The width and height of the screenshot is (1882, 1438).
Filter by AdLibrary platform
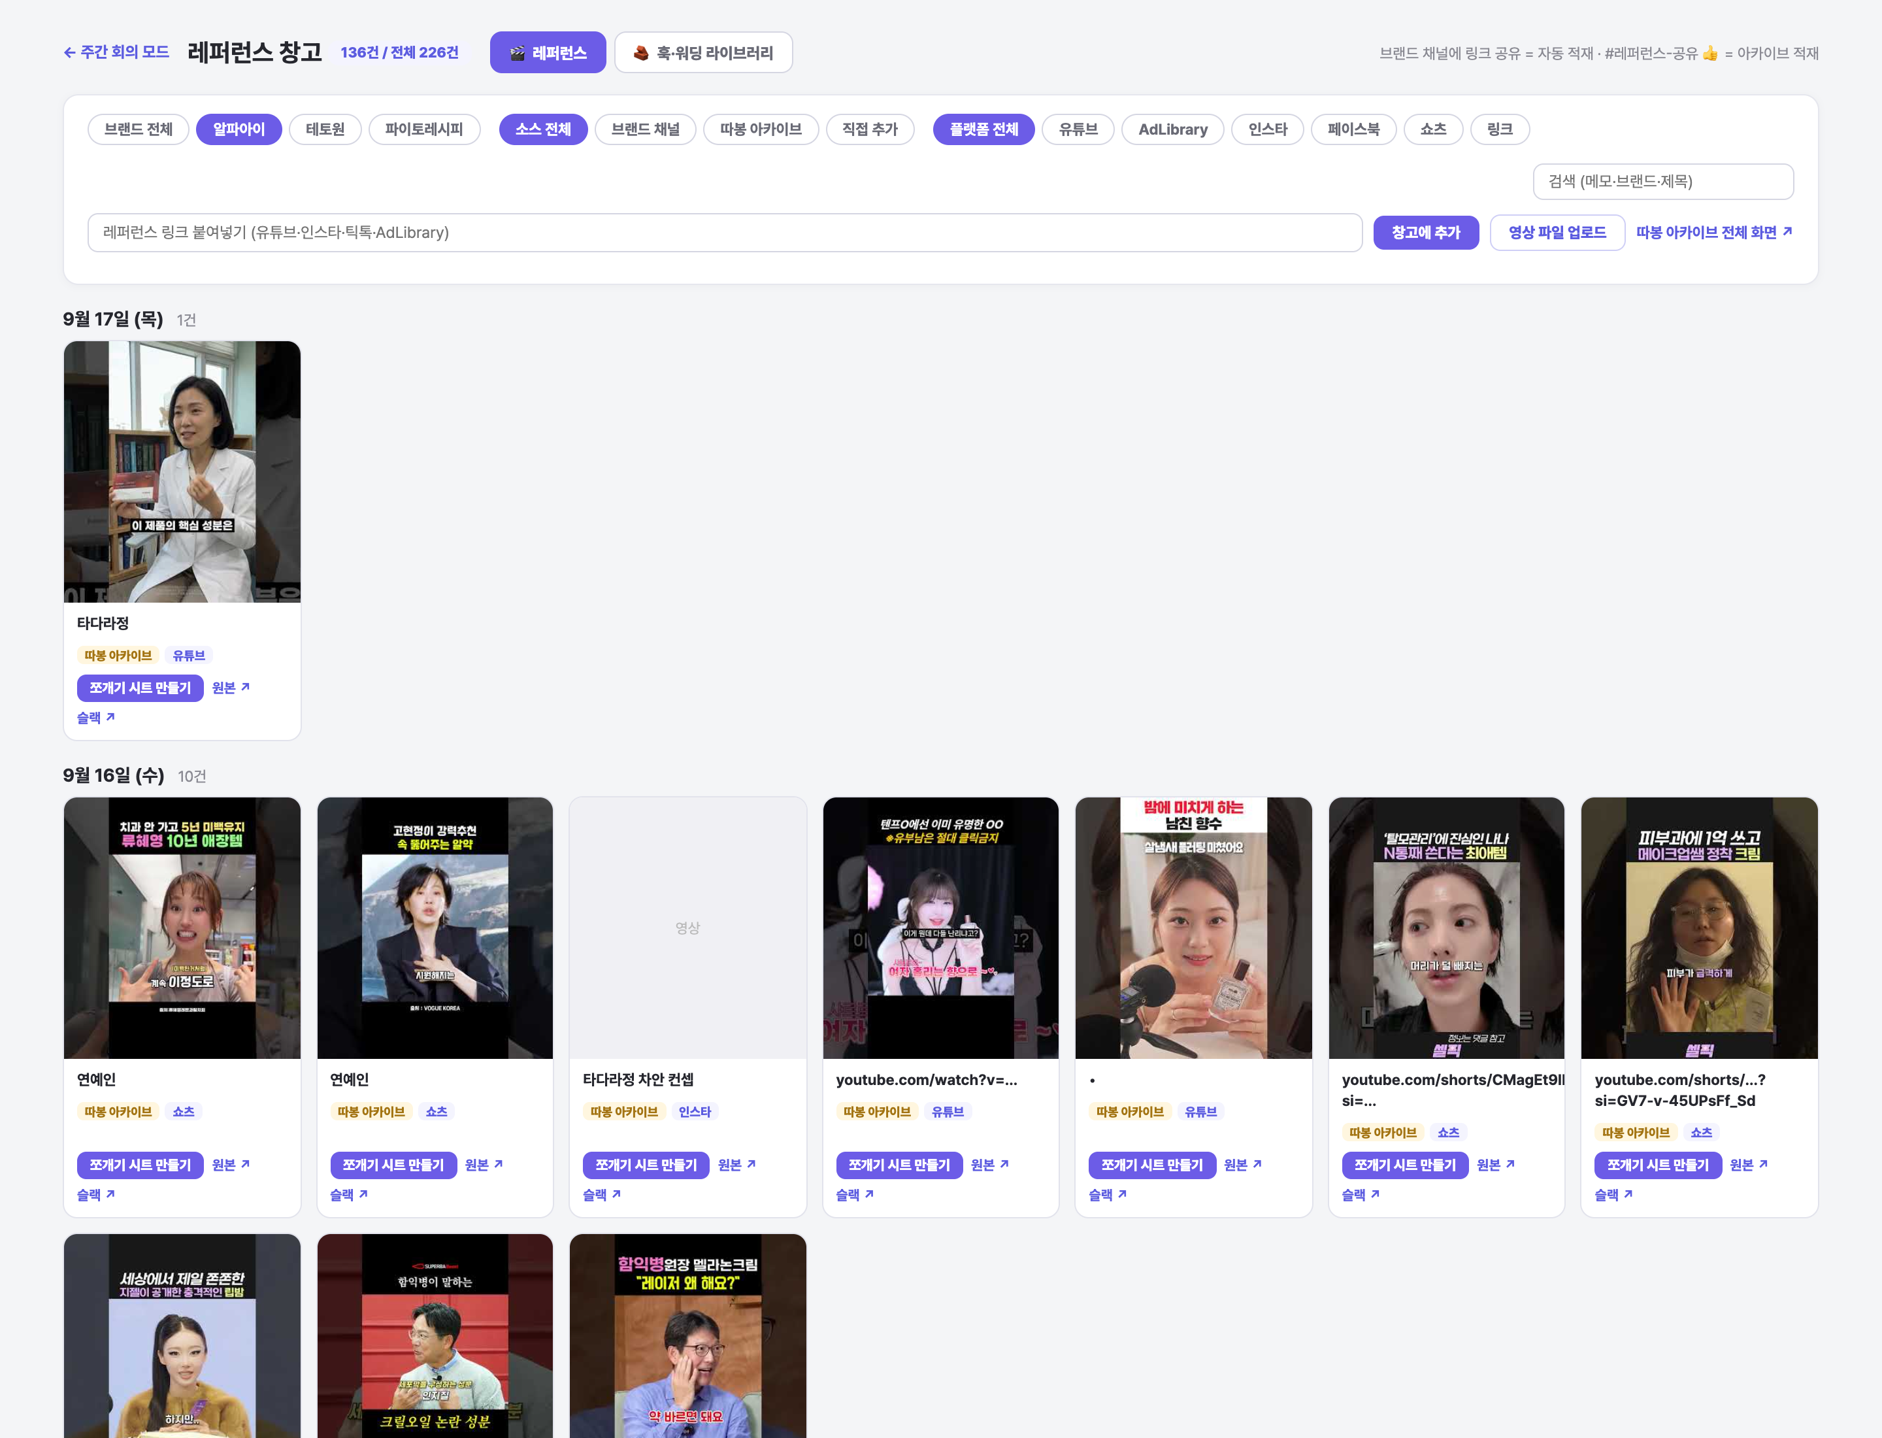point(1172,129)
